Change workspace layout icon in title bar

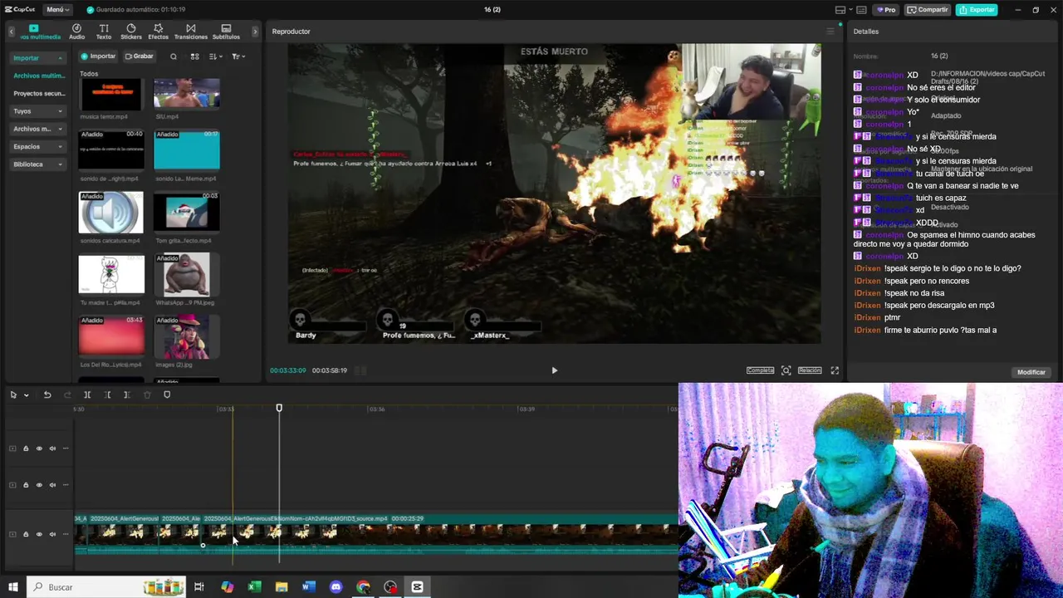[x=840, y=10]
